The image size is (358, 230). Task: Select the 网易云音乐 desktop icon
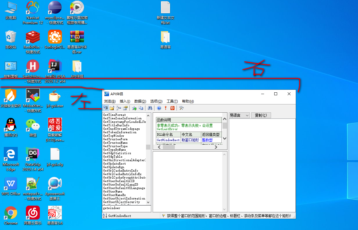[33, 216]
